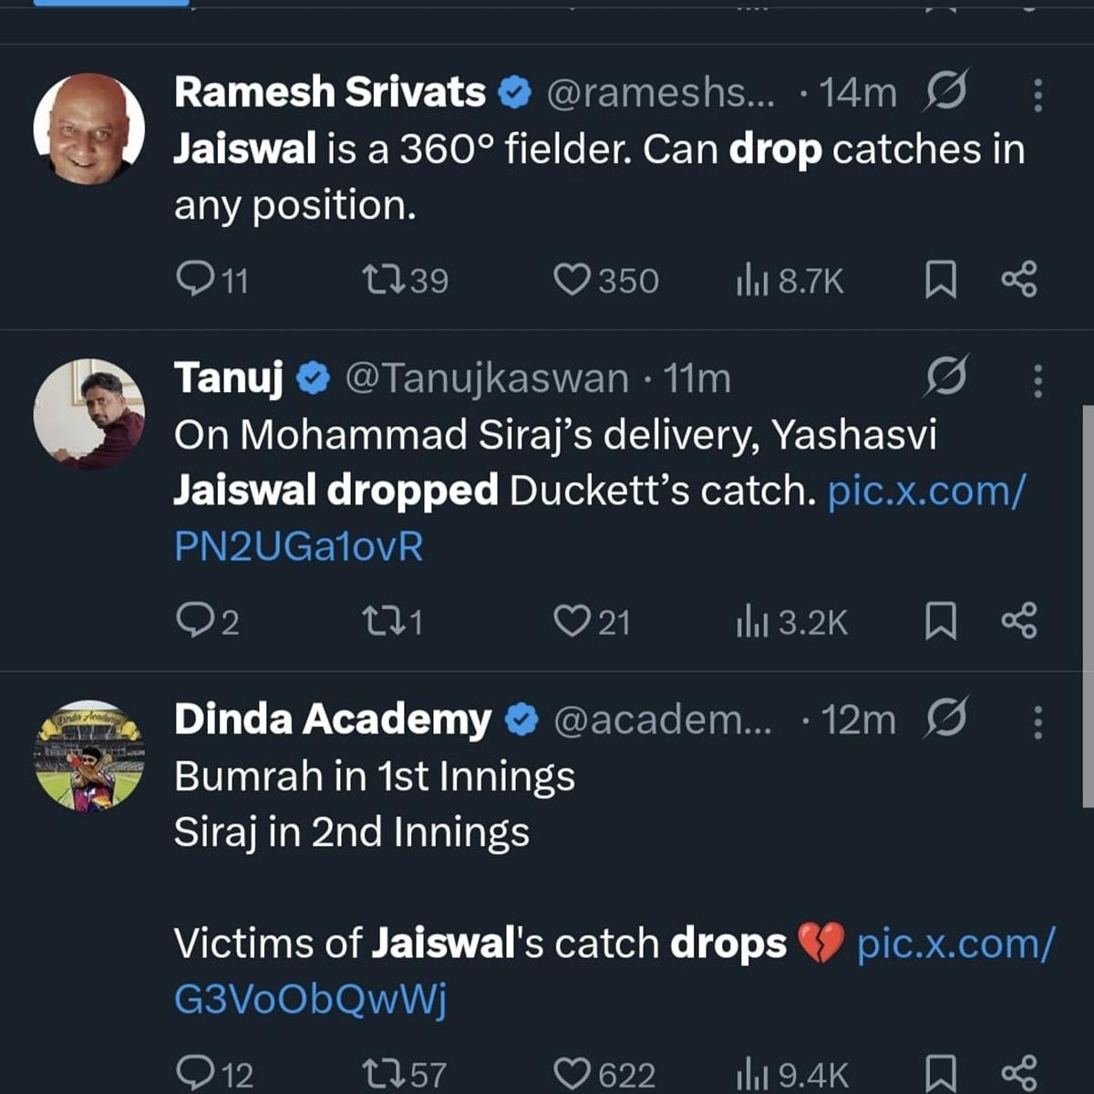The width and height of the screenshot is (1094, 1094).
Task: Reply to Tanuj's tweet
Action: coord(194,622)
